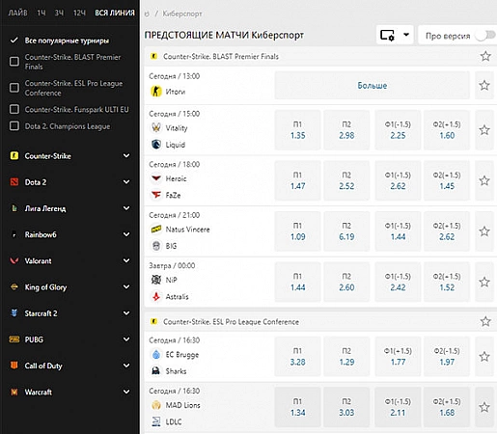Screen dimensions: 497x434
Task: Select the 3Ч time filter tab
Action: (x=59, y=13)
